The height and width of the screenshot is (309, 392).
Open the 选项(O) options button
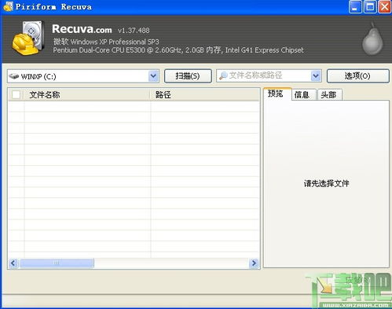(357, 76)
